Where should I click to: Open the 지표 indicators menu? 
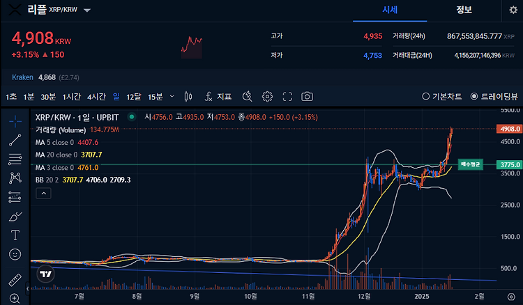[x=218, y=97]
